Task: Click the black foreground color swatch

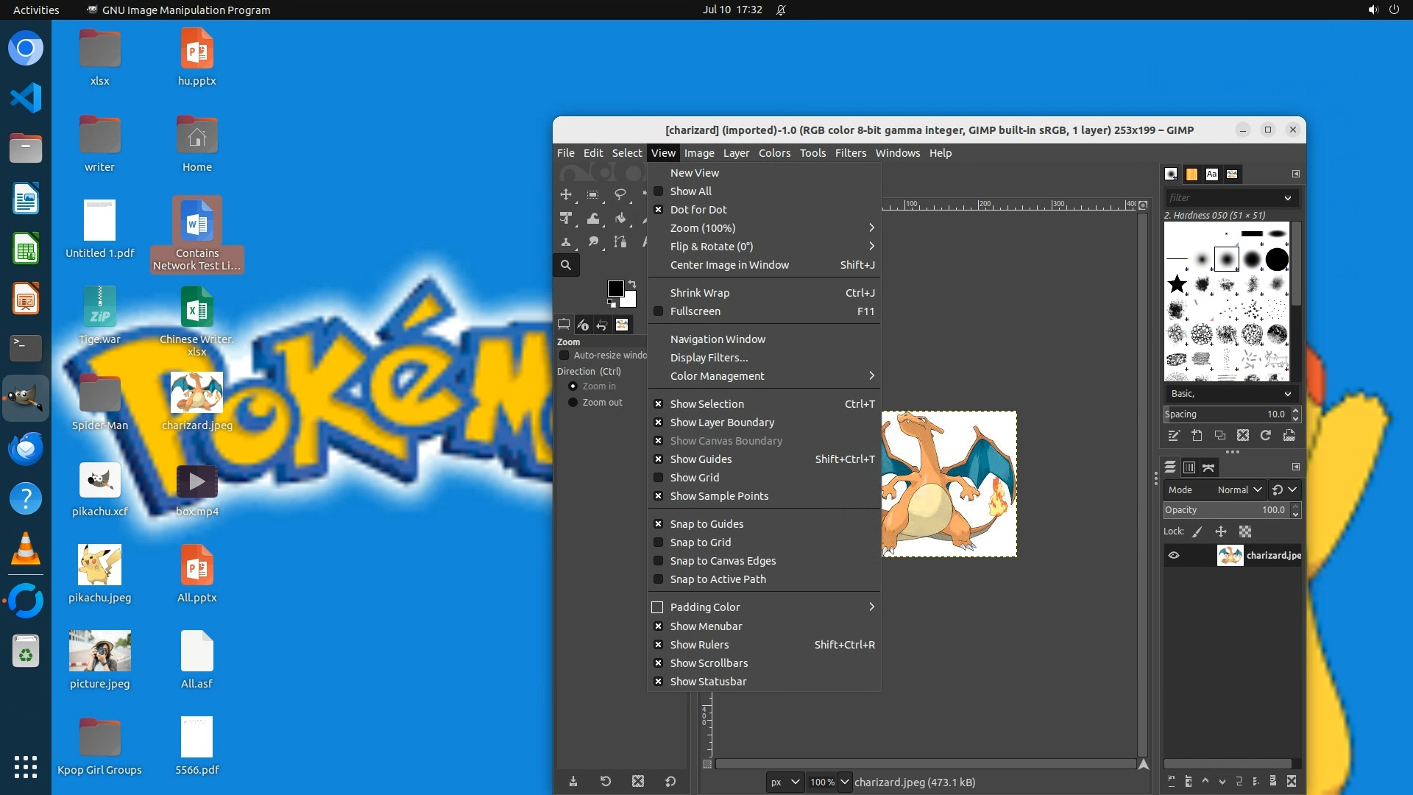Action: 615,288
